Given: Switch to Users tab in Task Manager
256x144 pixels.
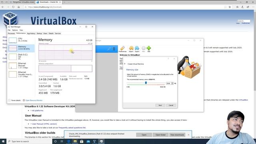Looking at the screenshot, I should 45,34.
